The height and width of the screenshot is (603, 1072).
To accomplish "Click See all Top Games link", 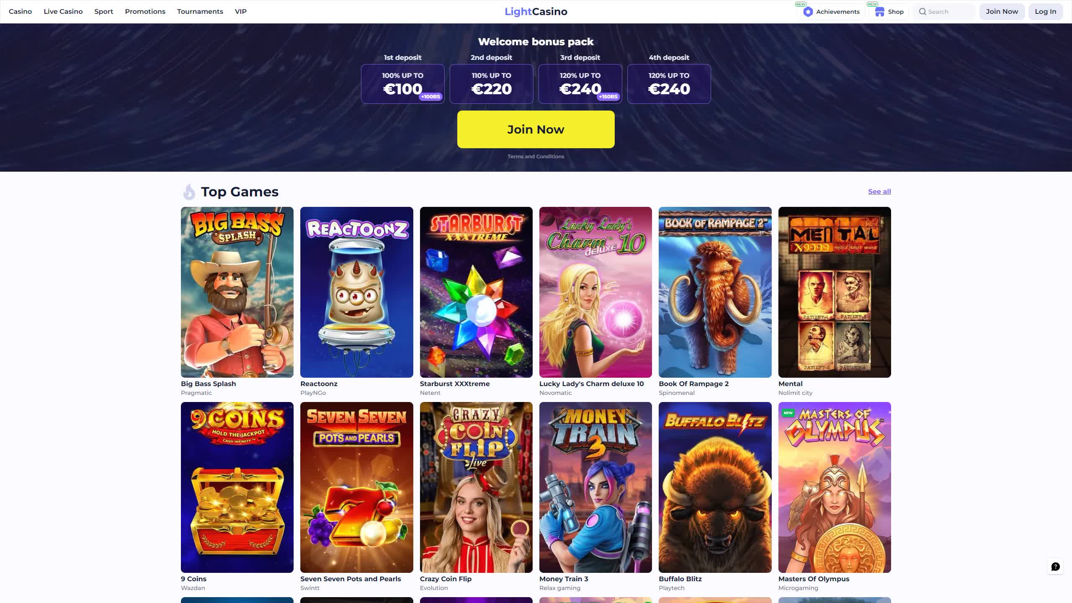I will click(879, 191).
